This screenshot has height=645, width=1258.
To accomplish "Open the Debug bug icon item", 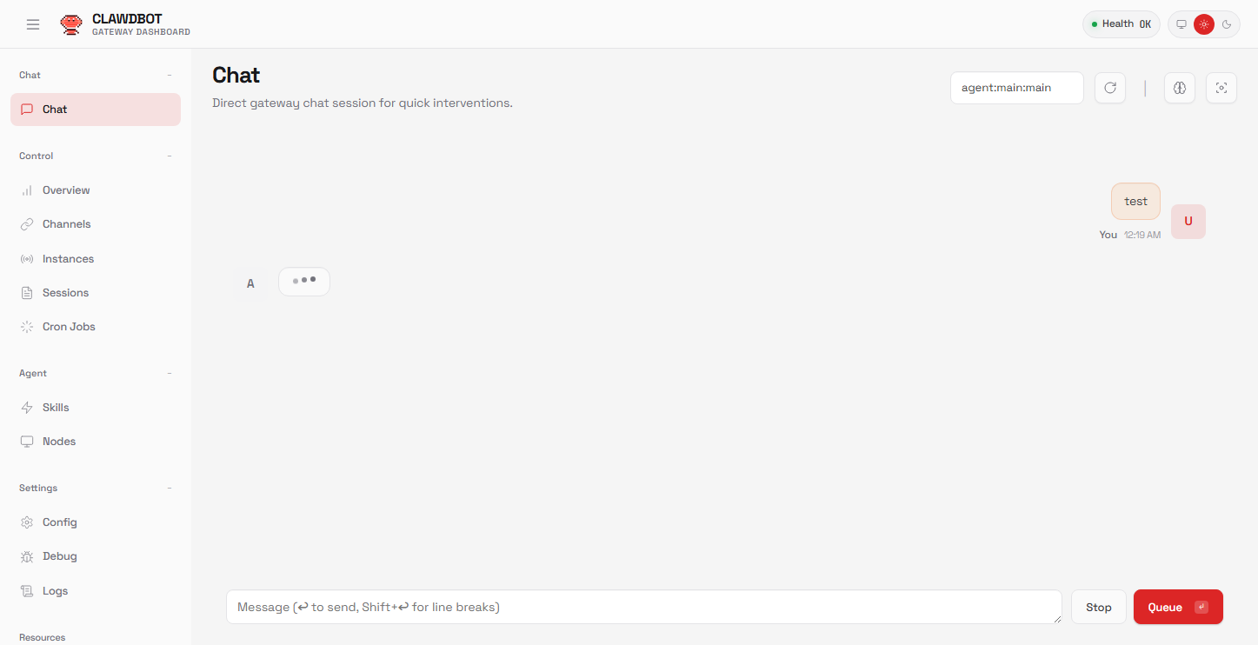I will [59, 556].
